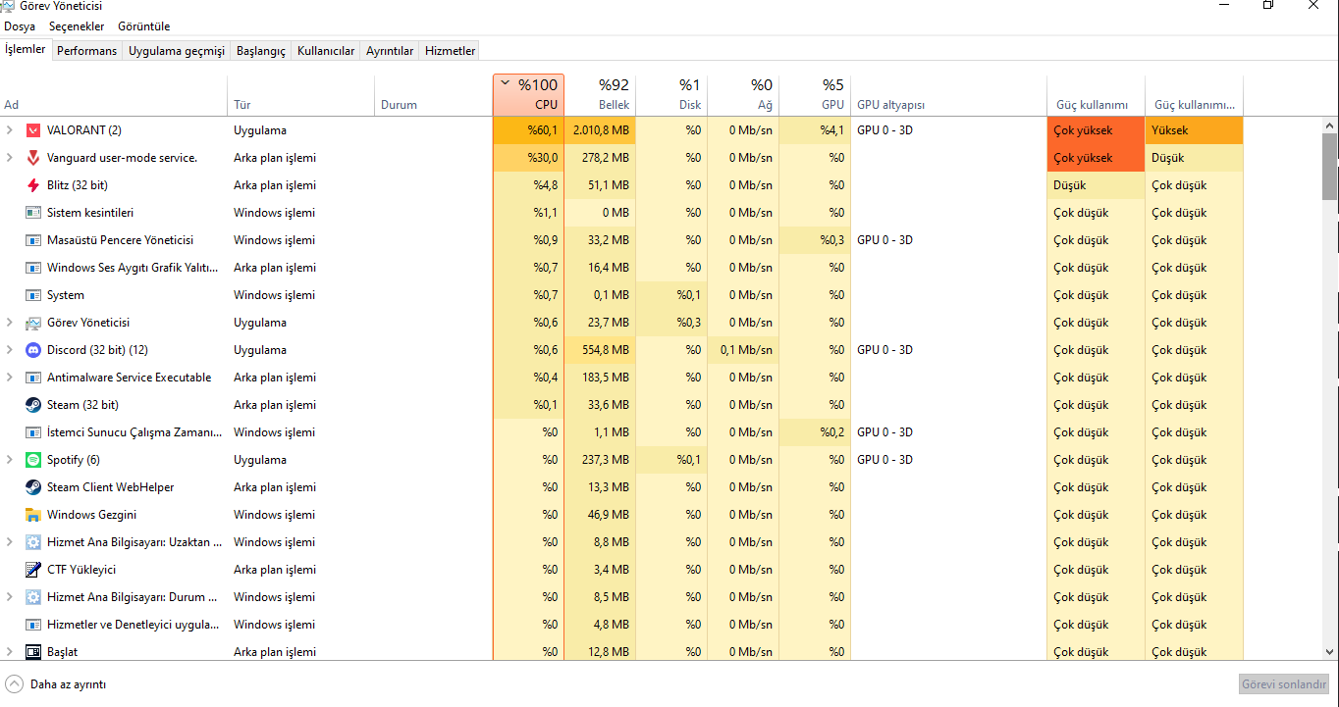Open the Başlangıç tab
The image size is (1339, 707).
coord(261,51)
